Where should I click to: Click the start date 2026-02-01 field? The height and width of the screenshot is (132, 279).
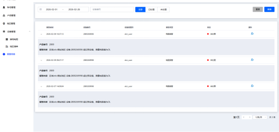[x=52, y=9]
